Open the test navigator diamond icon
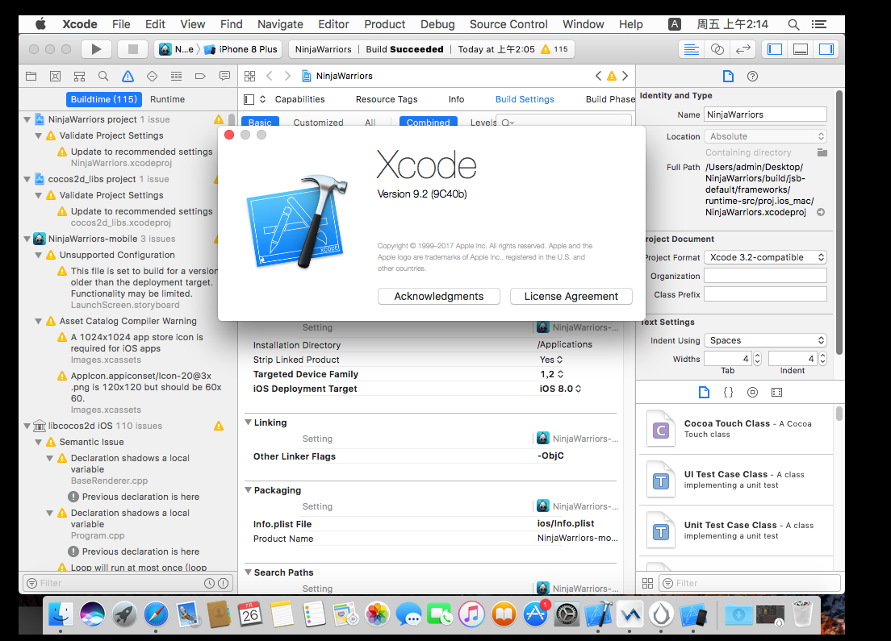891x641 pixels. tap(152, 76)
